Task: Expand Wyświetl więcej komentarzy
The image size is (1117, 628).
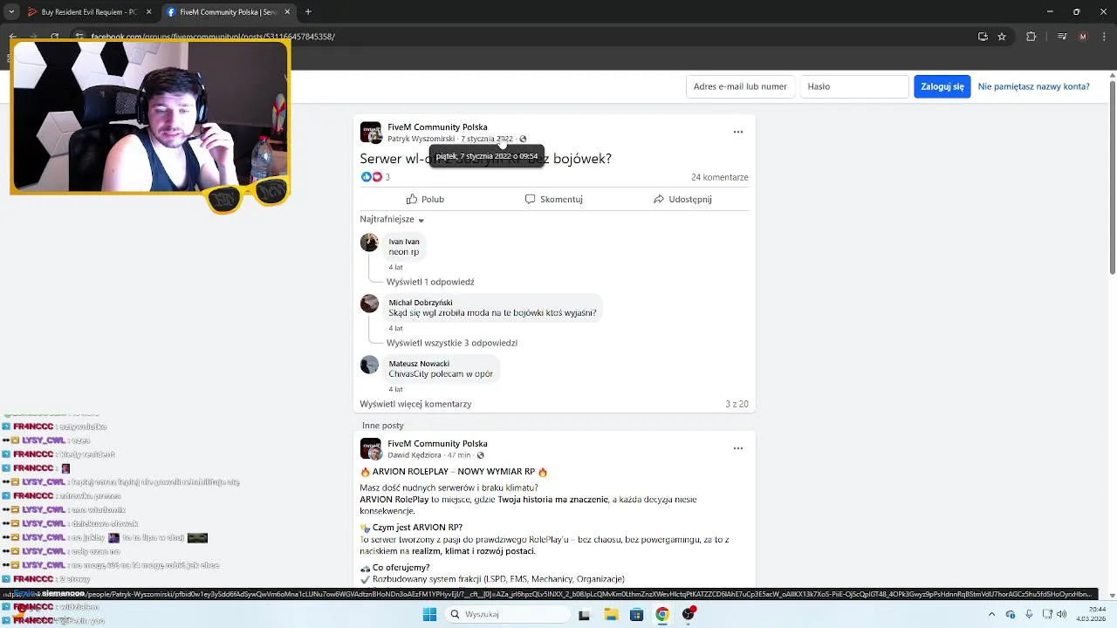Action: click(x=415, y=404)
